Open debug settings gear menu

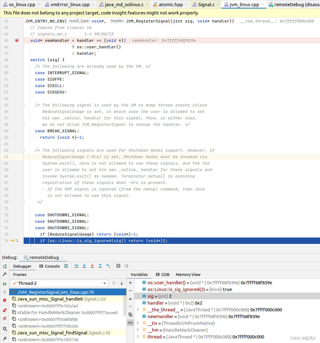[x=5, y=329]
